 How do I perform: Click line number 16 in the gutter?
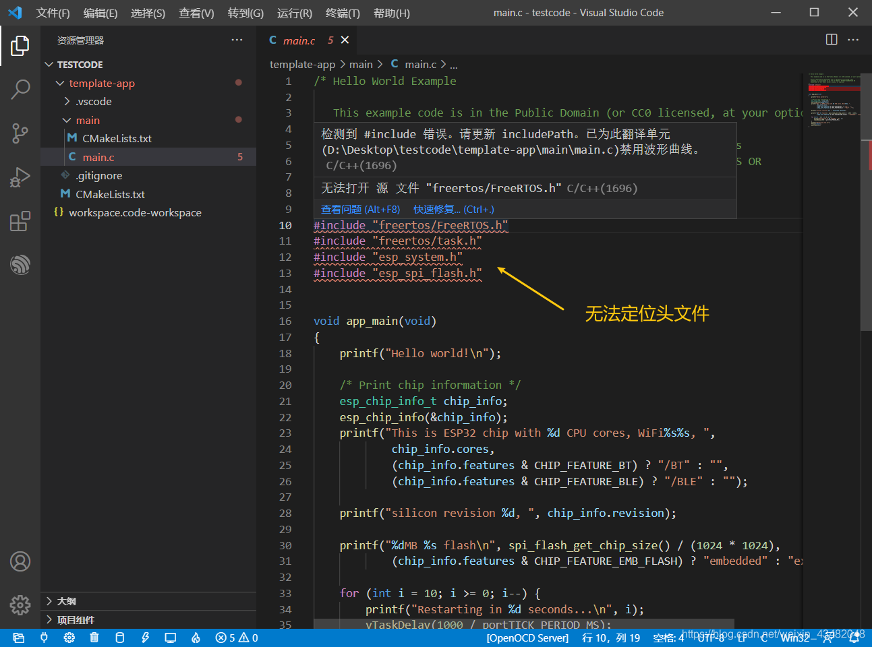point(285,321)
